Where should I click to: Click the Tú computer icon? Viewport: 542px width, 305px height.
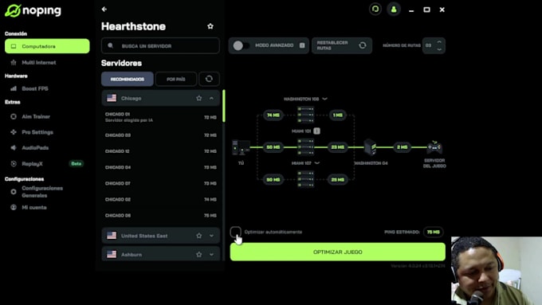pos(241,147)
